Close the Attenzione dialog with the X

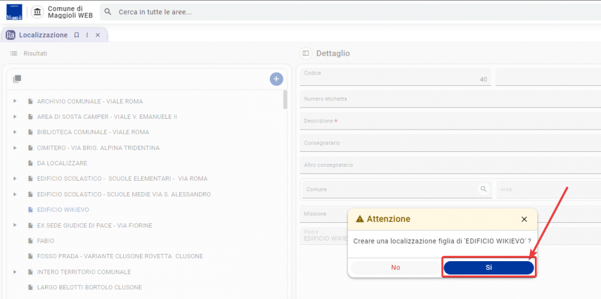[x=524, y=219]
